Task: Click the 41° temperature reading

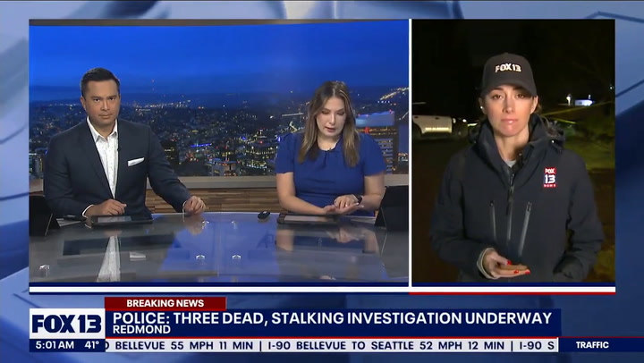Action: click(93, 345)
